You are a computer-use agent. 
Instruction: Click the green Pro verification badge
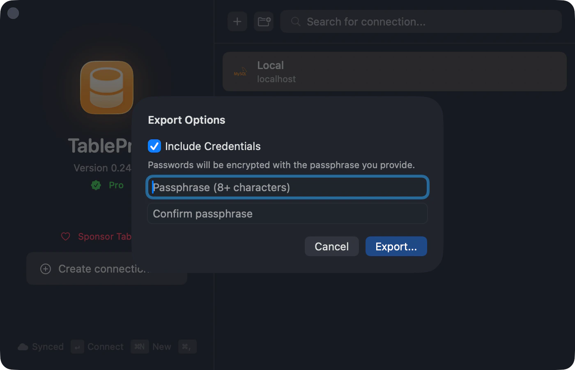pos(96,185)
